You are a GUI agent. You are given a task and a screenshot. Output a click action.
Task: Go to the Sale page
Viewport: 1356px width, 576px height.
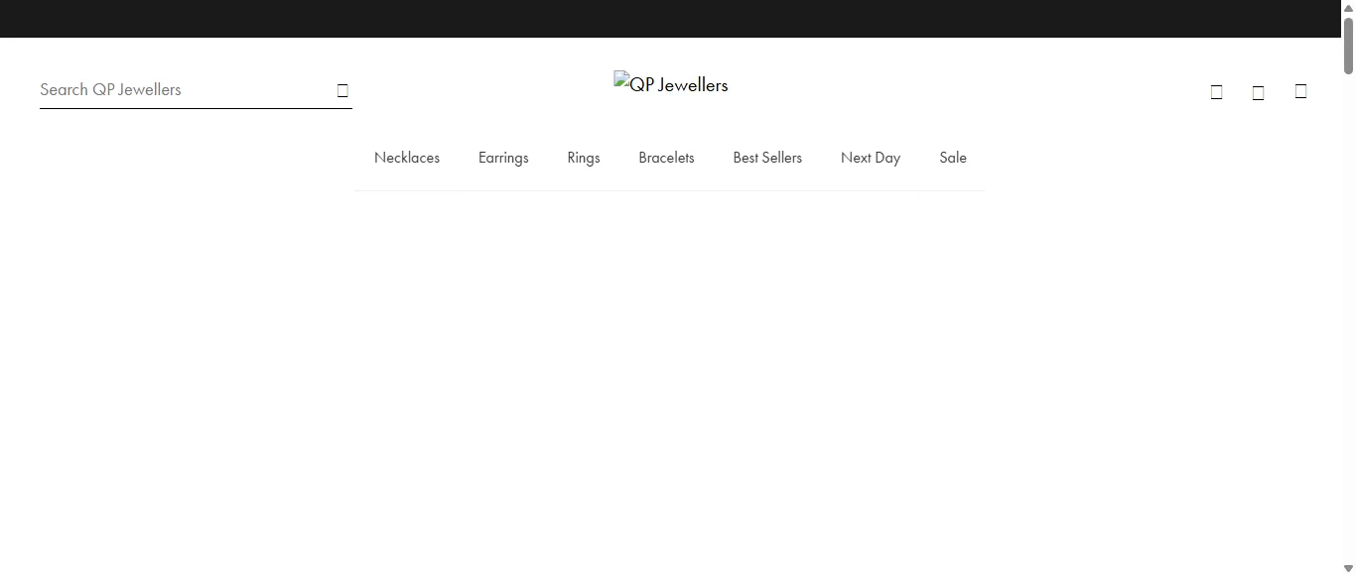pyautogui.click(x=953, y=158)
